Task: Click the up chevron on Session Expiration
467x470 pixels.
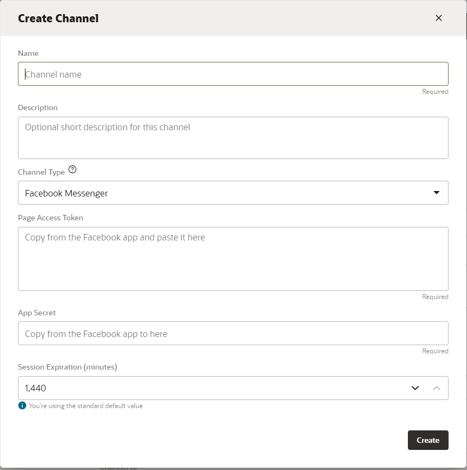Action: coord(436,388)
